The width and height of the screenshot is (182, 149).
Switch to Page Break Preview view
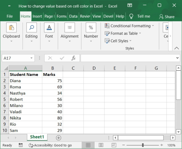(114, 145)
